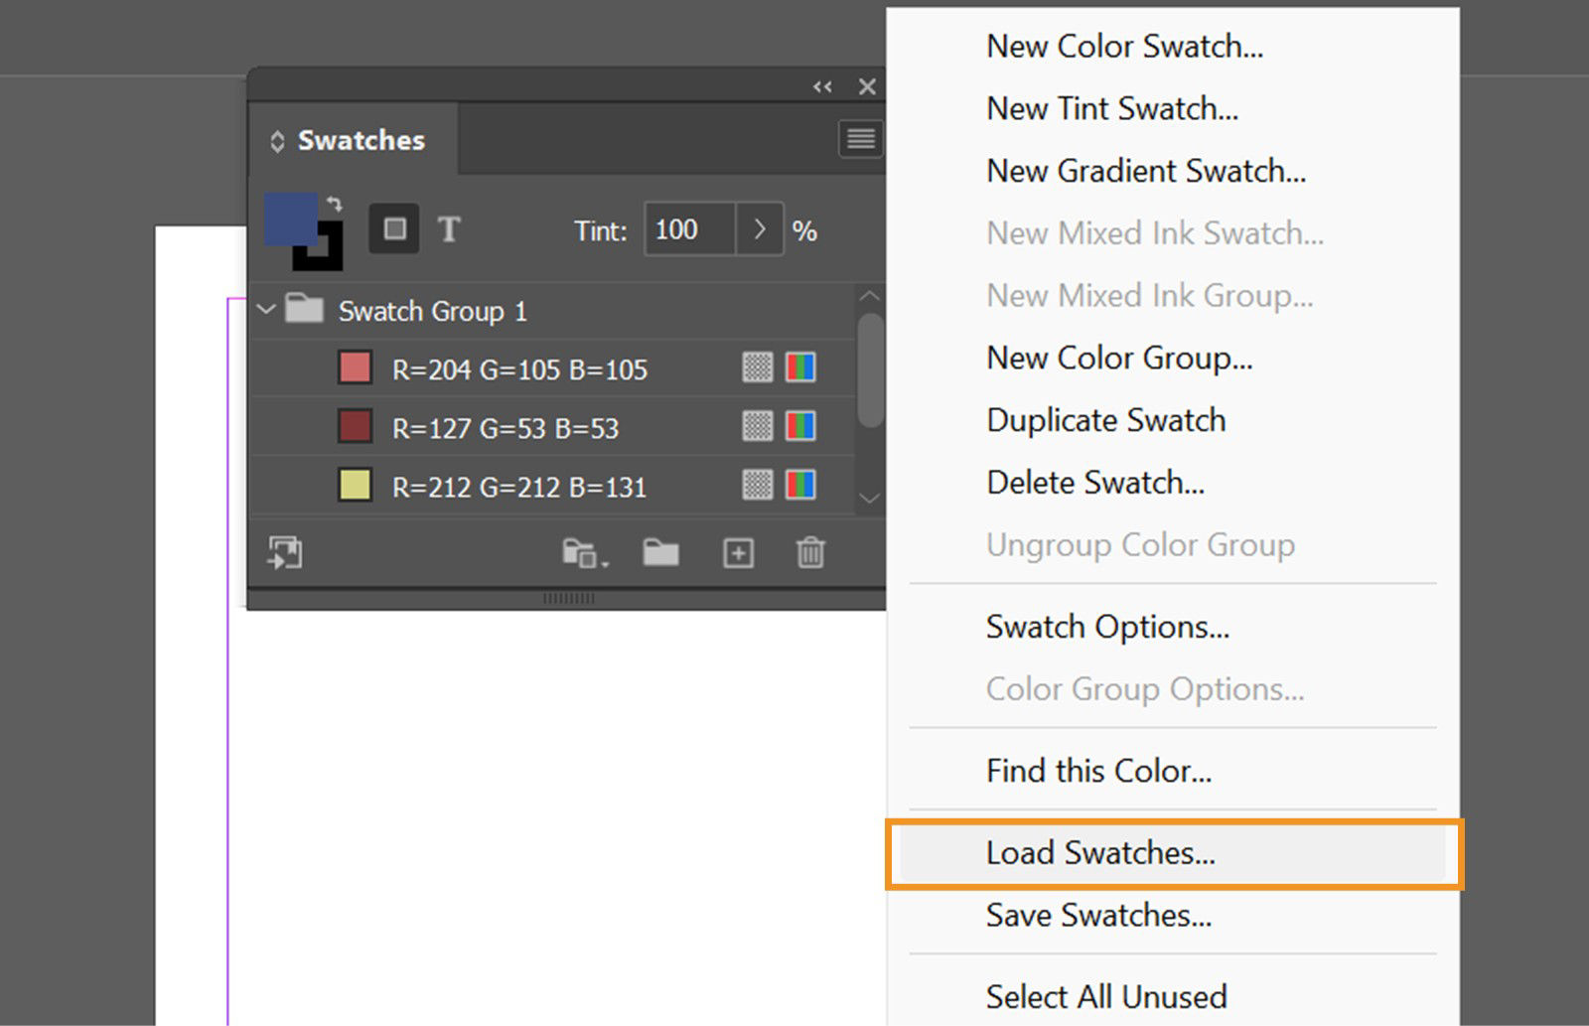Choose Load Swatches from the menu

(1098, 852)
